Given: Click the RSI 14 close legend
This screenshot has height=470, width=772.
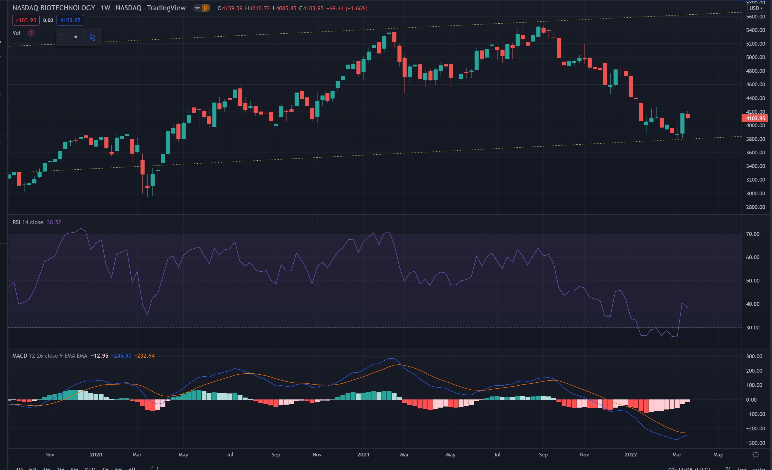Looking at the screenshot, I should pyautogui.click(x=28, y=222).
